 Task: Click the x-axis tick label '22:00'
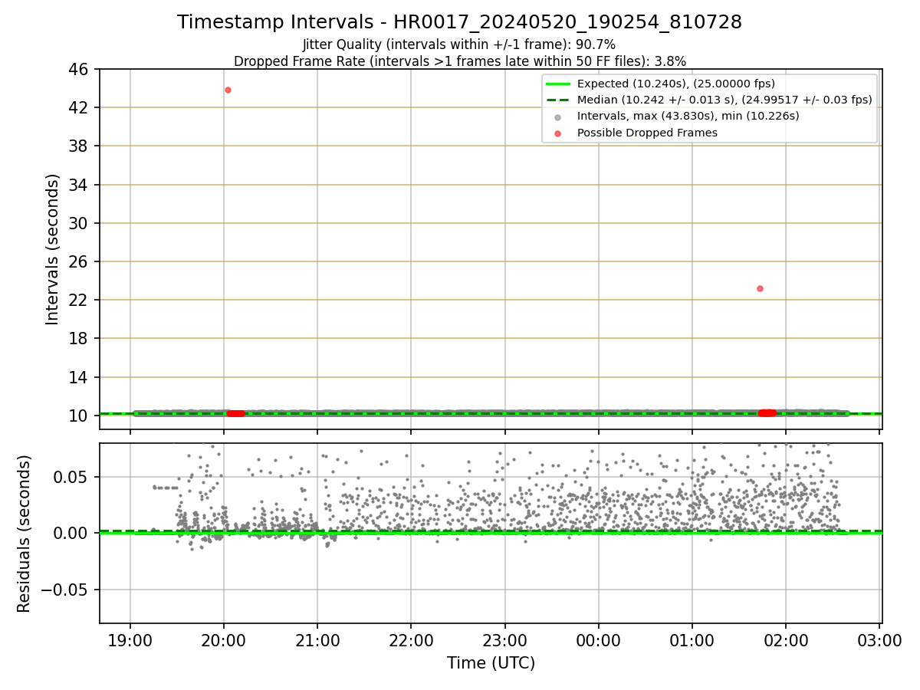tap(411, 641)
